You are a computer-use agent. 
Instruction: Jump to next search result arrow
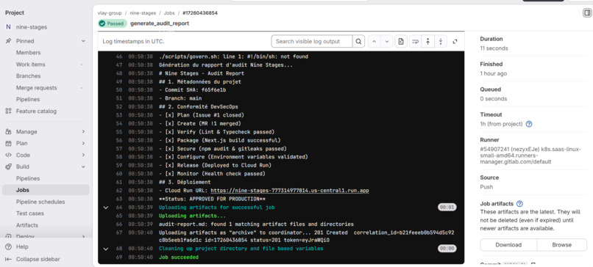(x=386, y=42)
